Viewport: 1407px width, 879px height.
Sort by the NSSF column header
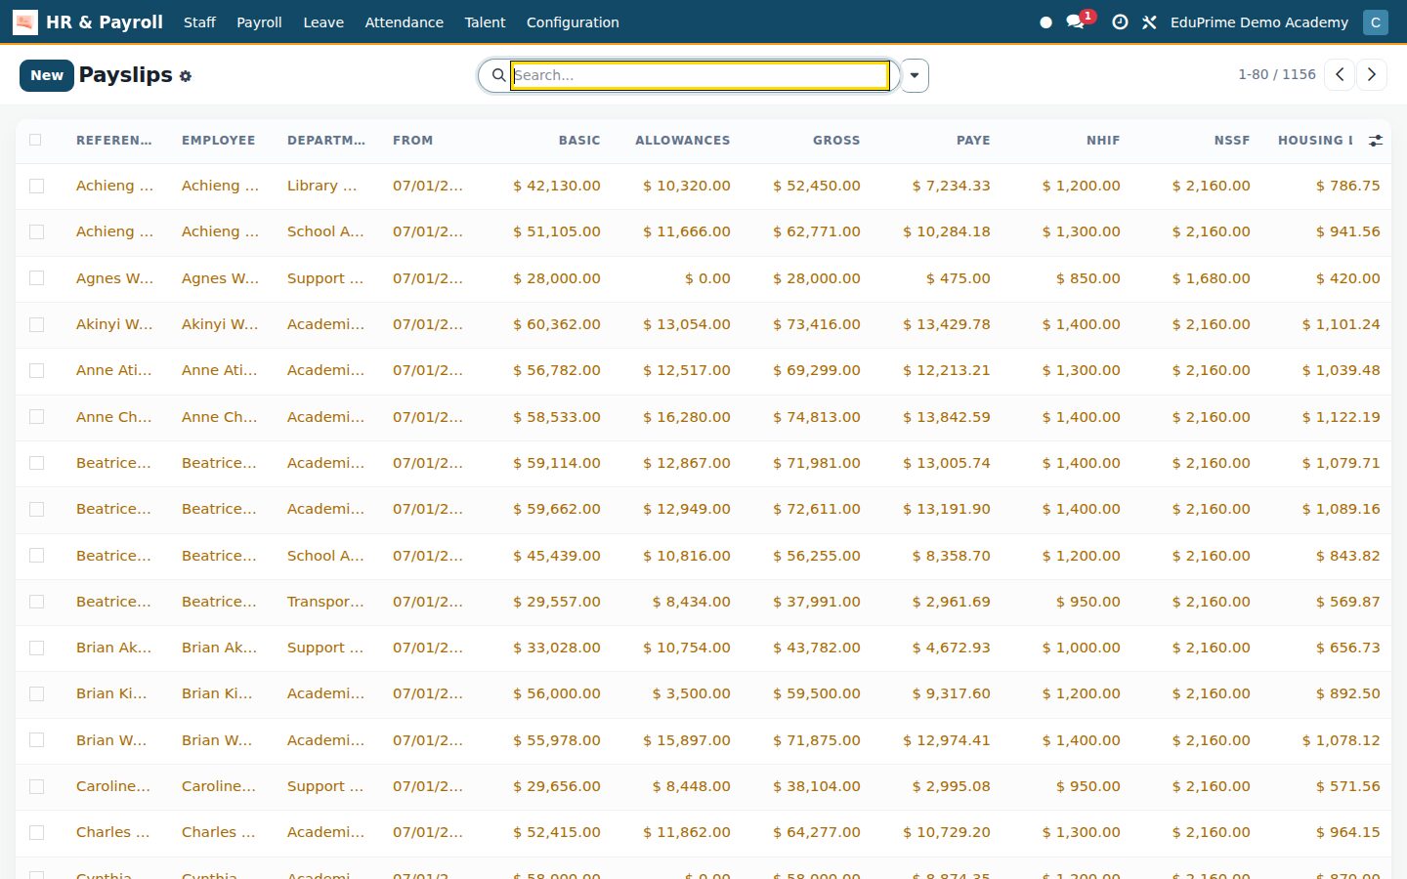(1232, 141)
